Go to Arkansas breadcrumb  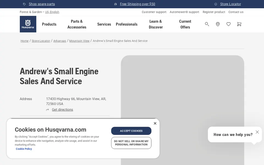[x=60, y=41]
